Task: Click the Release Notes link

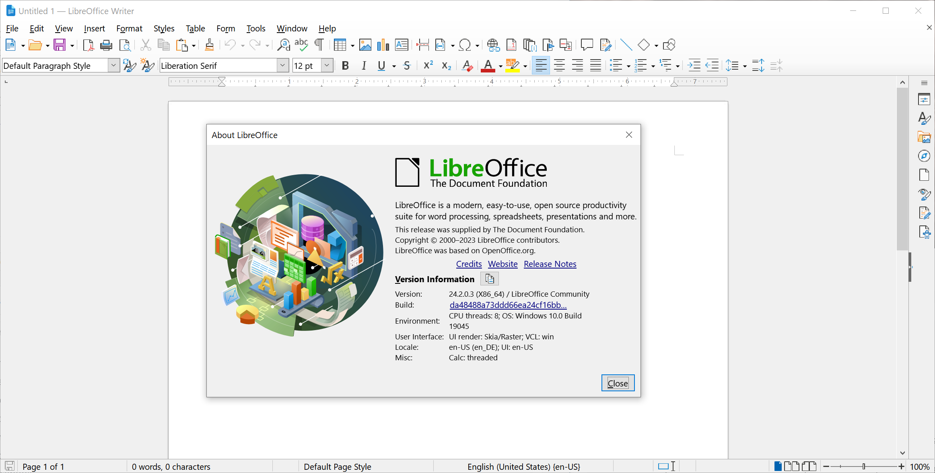Action: pyautogui.click(x=550, y=264)
